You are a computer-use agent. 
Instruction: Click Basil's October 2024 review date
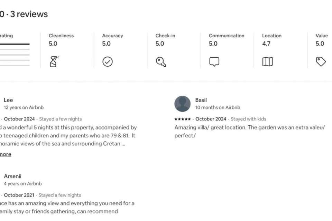point(211,119)
